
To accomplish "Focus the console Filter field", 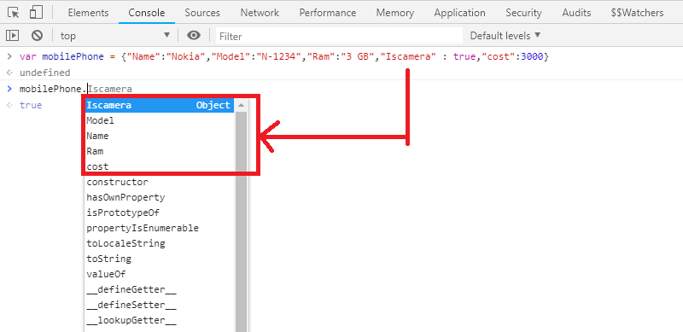I will pos(339,36).
